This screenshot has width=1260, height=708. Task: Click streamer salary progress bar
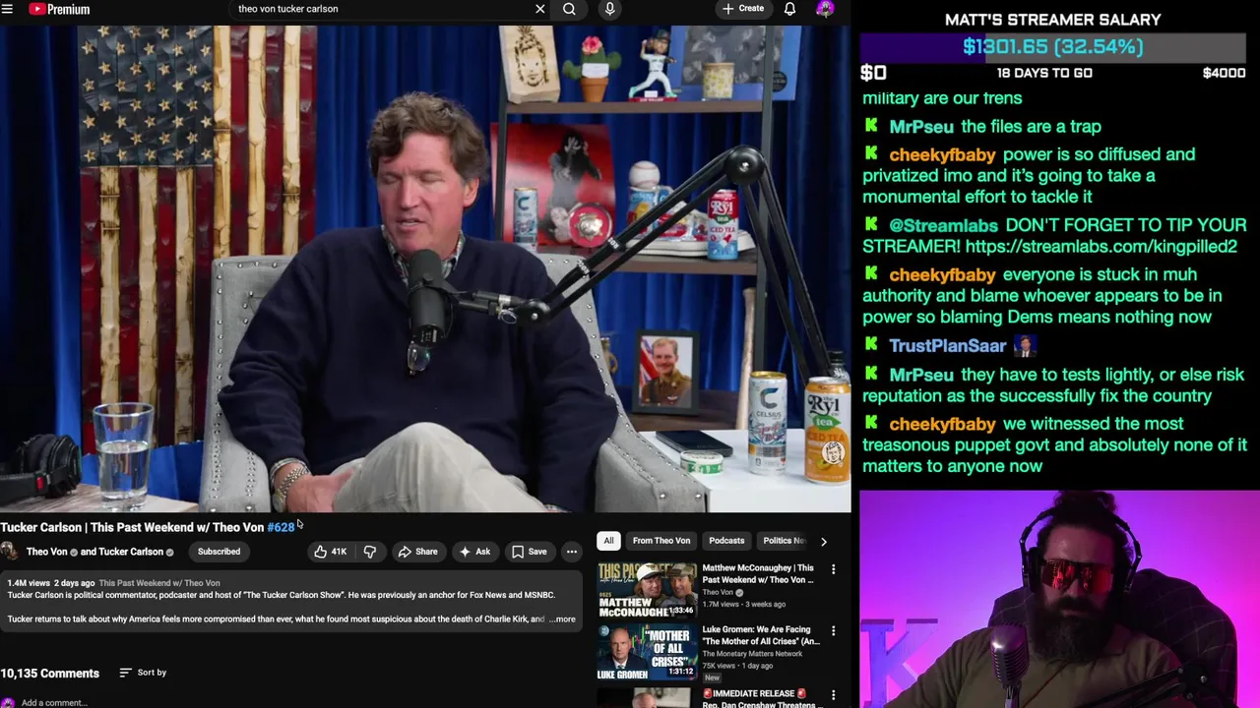[1052, 47]
